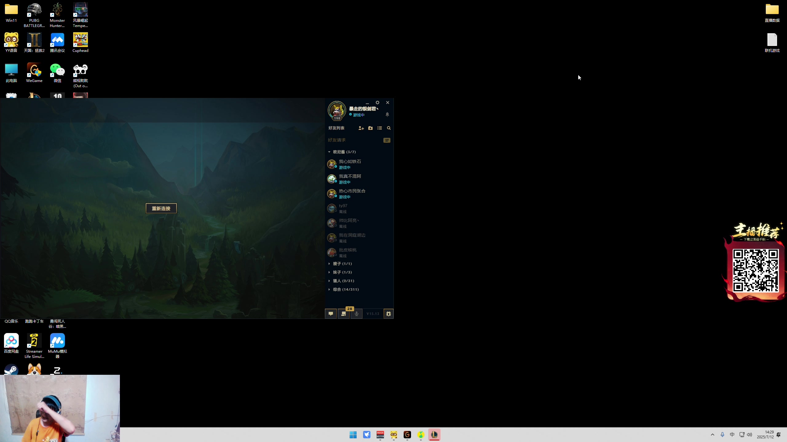Switch to League of Legends taskbar icon

434,435
